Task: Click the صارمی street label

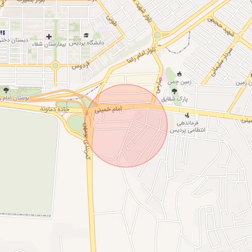Action: 159,86
